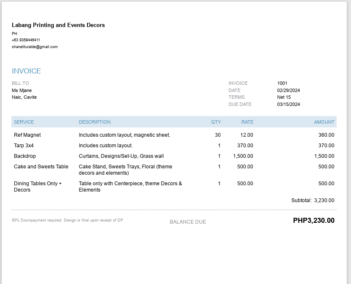This screenshot has height=284, width=351.
Task: Click the customer name Ms Mjane
Action: pos(22,90)
